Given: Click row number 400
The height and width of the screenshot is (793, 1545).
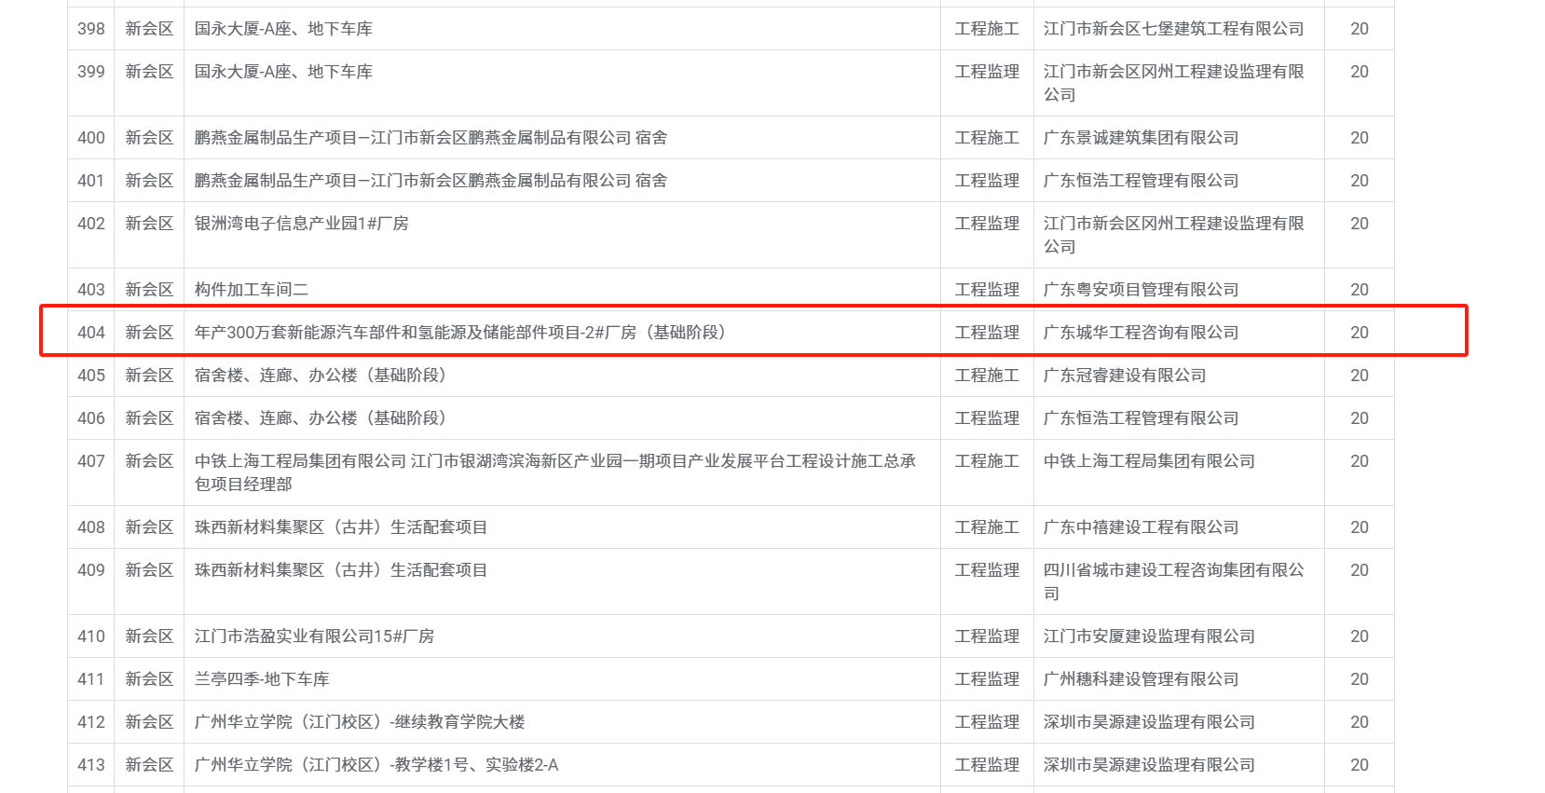Looking at the screenshot, I should tap(91, 138).
